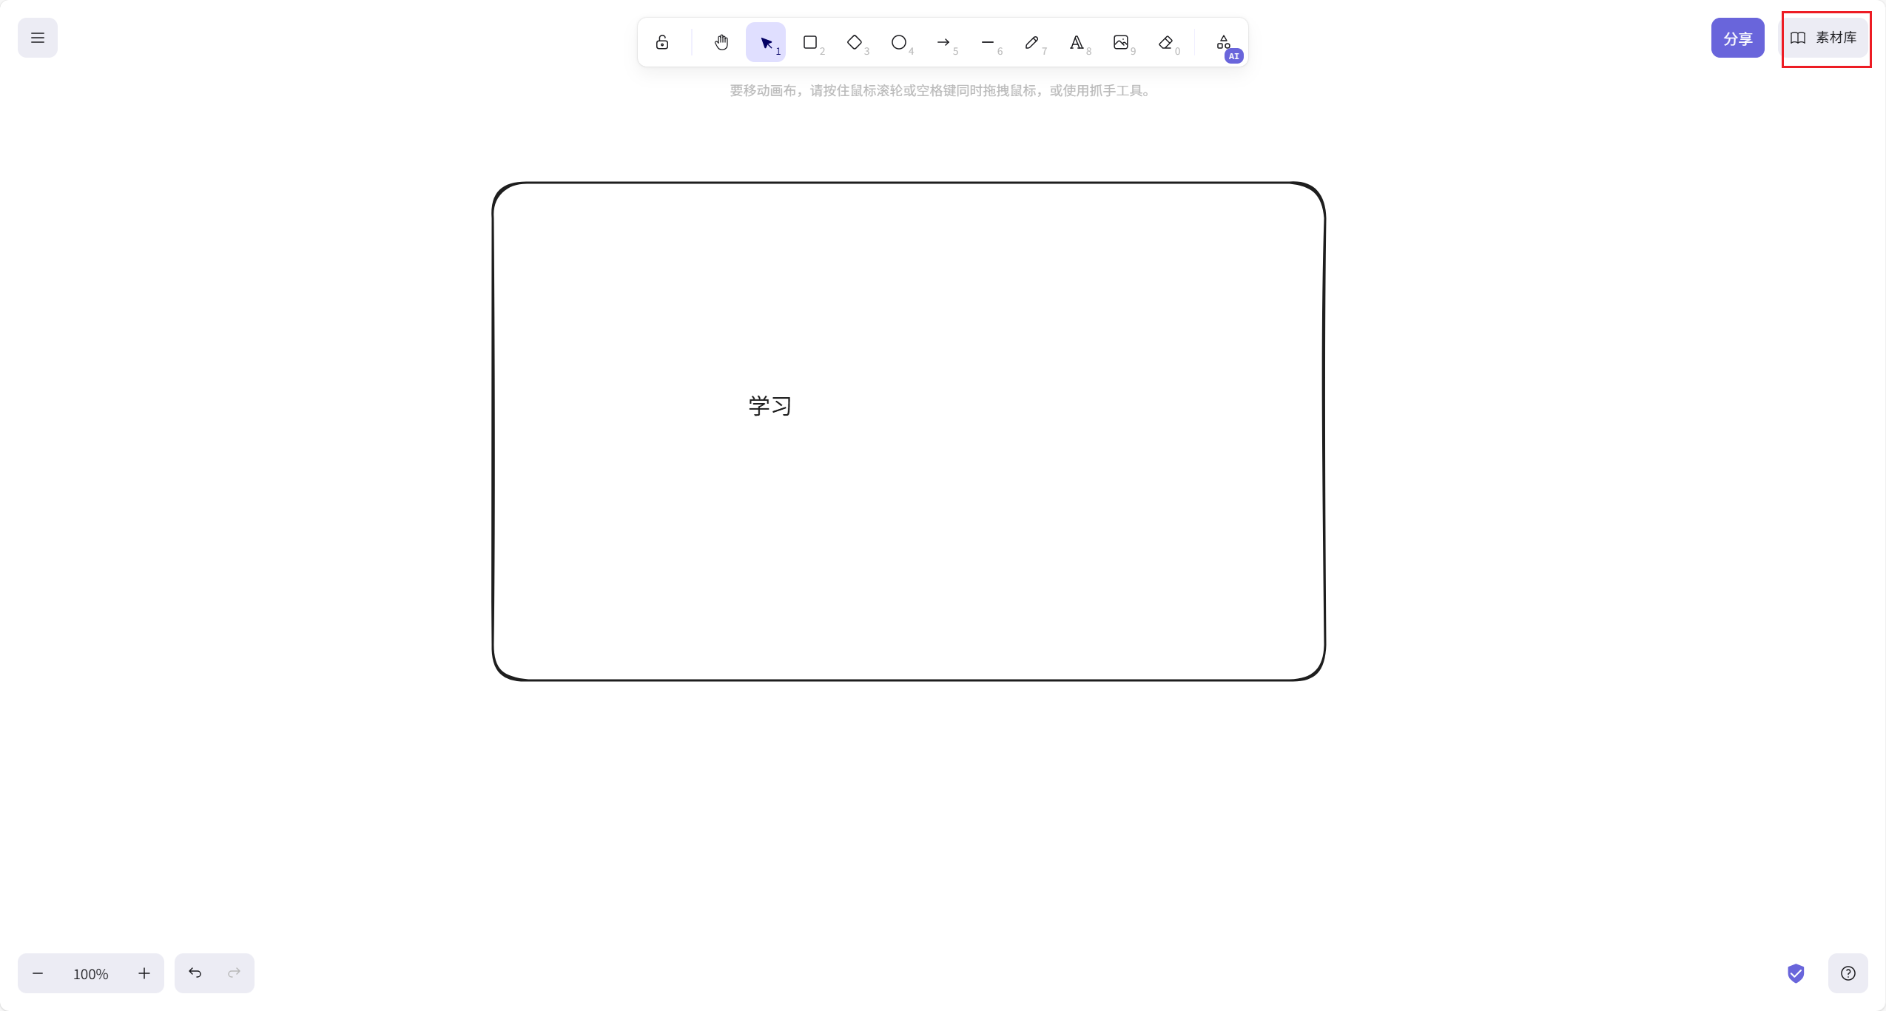Select the Arrow tool
The height and width of the screenshot is (1011, 1886).
coord(943,42)
